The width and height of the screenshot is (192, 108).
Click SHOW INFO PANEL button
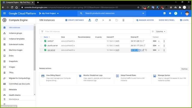tap(167, 20)
